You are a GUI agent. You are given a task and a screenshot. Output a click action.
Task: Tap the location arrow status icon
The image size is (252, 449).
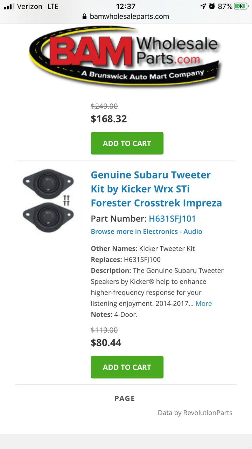point(203,6)
